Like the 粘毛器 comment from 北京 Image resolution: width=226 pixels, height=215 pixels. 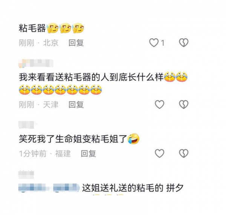coord(154,43)
